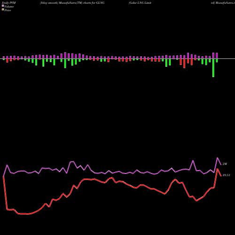The width and height of the screenshot is (235, 235).
Task: Click the peak of the purple volume line
Action: pos(217,158)
